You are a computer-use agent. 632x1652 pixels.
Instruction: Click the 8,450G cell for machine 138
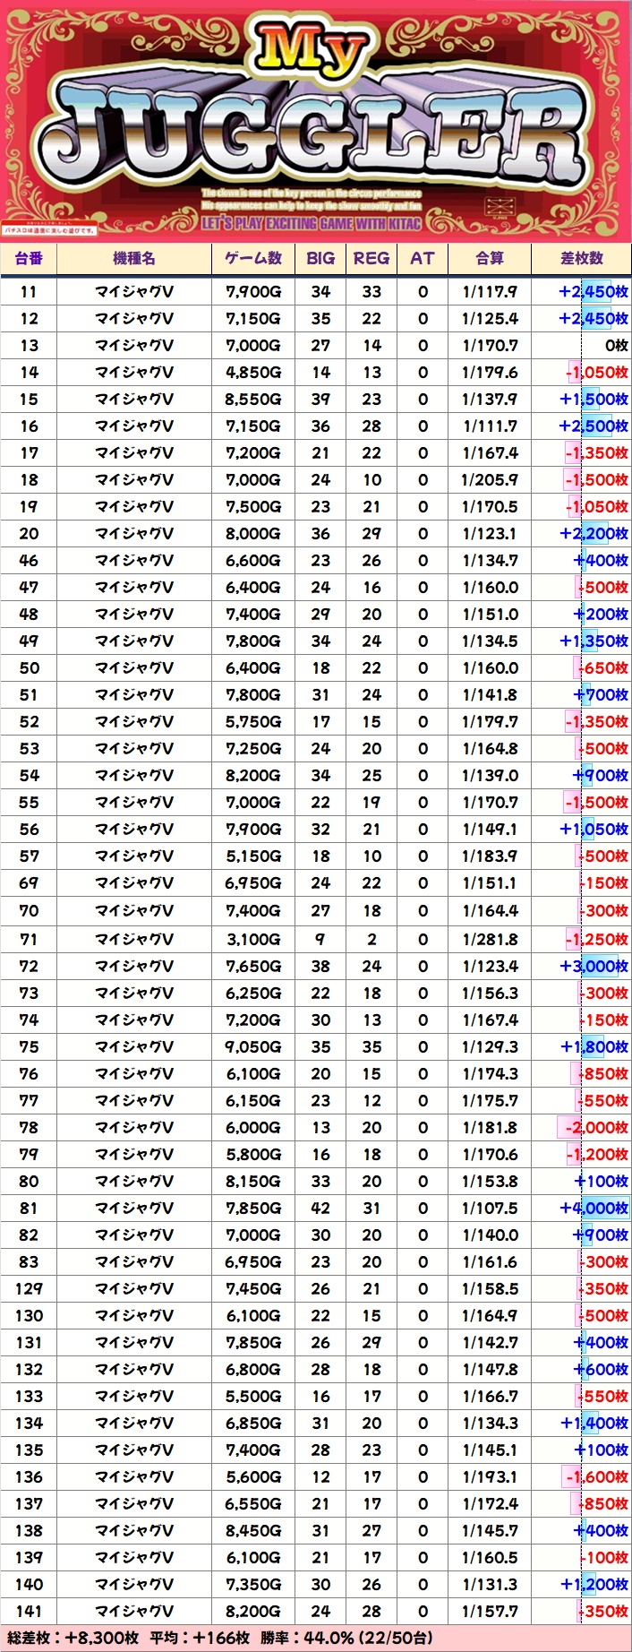[253, 1530]
